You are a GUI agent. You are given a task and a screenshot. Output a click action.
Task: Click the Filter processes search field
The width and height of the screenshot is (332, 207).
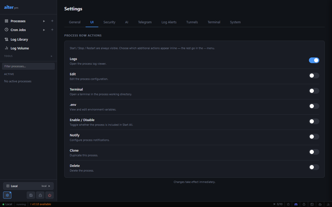coord(29,66)
